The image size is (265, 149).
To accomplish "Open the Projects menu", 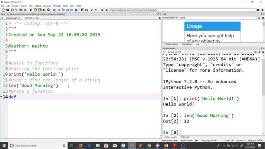I will point(57,6).
